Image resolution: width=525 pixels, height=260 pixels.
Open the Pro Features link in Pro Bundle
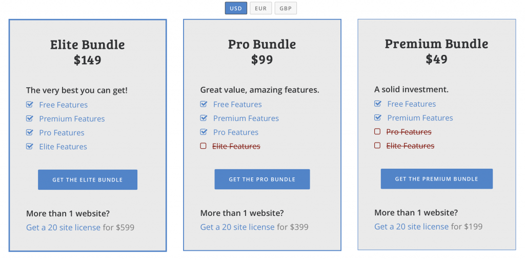point(235,132)
